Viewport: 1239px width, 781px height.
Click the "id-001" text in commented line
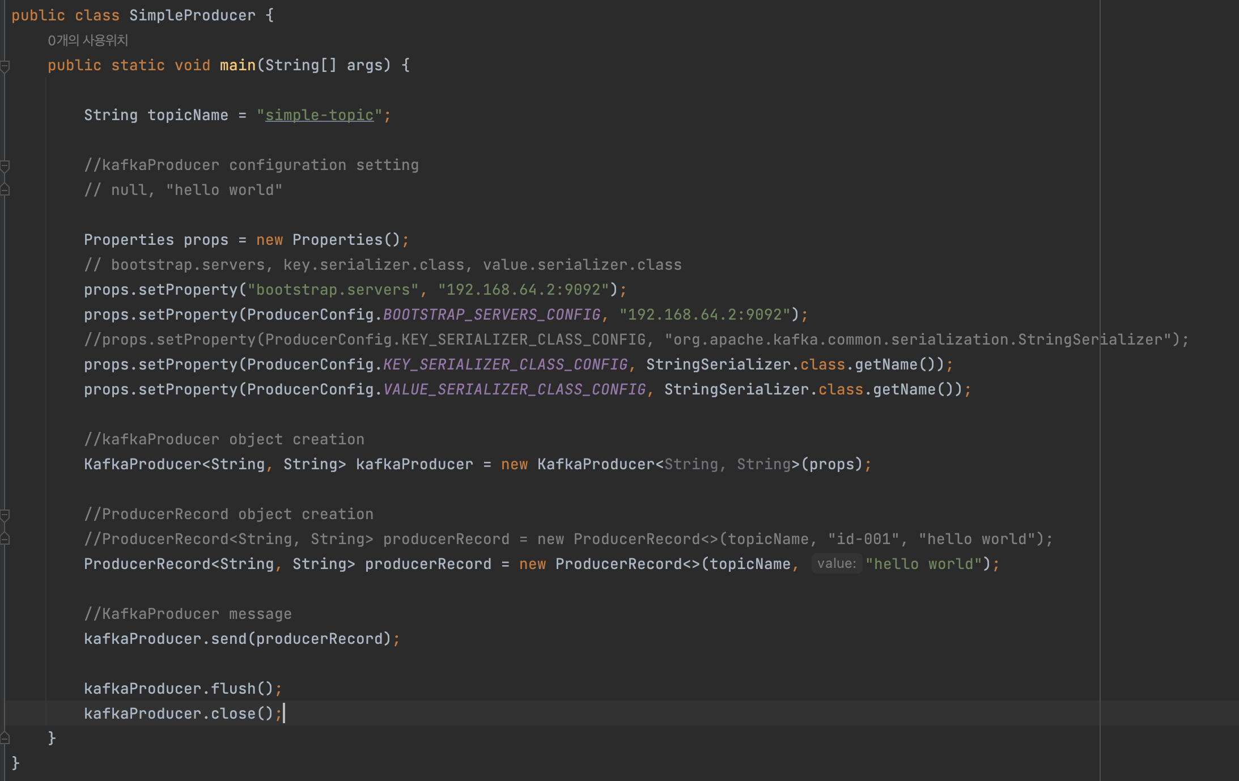click(864, 539)
